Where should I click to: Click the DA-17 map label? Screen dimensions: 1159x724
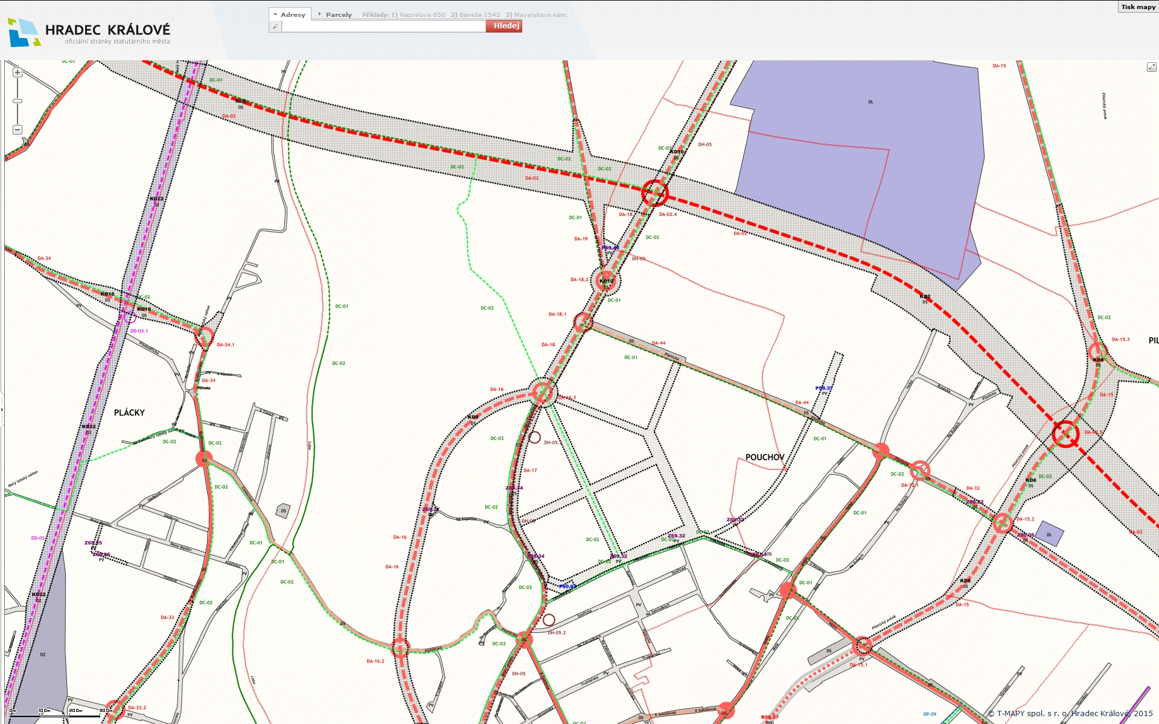point(530,471)
